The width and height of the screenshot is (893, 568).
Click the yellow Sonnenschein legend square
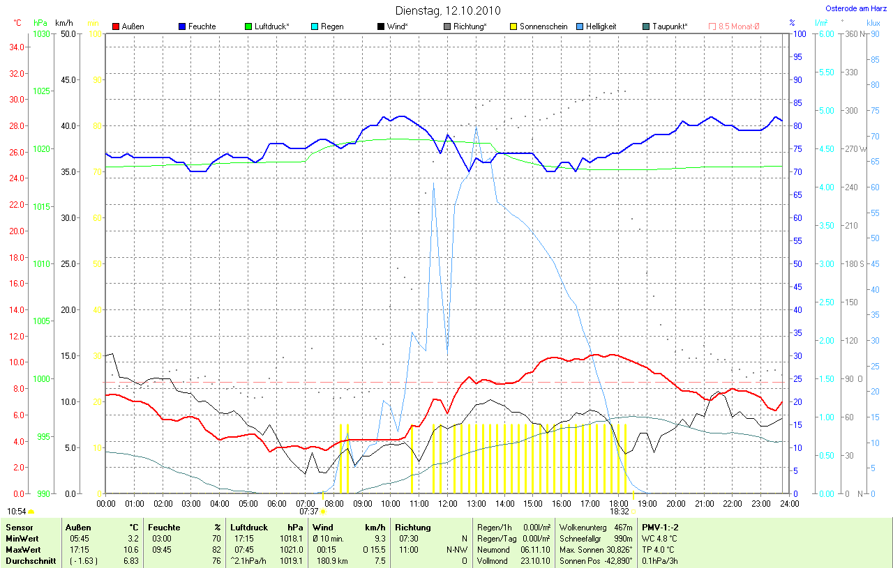(x=513, y=26)
